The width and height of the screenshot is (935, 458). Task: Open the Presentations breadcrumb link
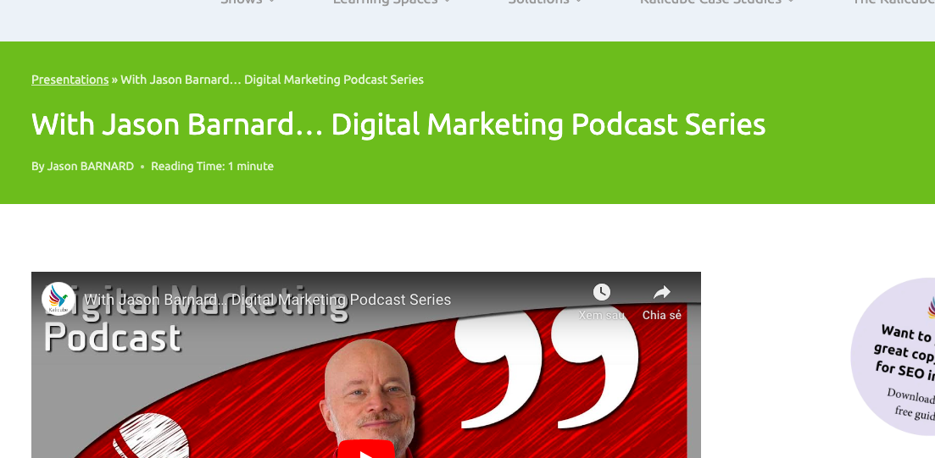tap(70, 80)
